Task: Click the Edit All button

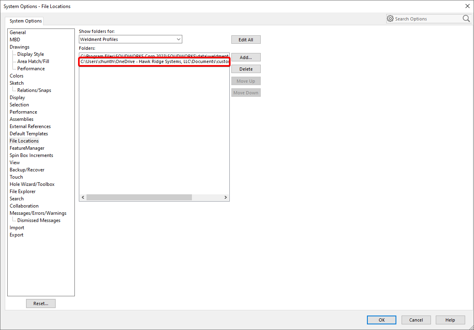Action: click(246, 39)
